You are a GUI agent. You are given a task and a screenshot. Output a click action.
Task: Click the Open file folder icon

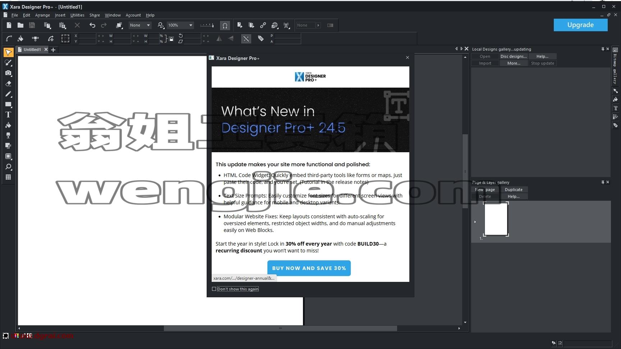tap(20, 25)
